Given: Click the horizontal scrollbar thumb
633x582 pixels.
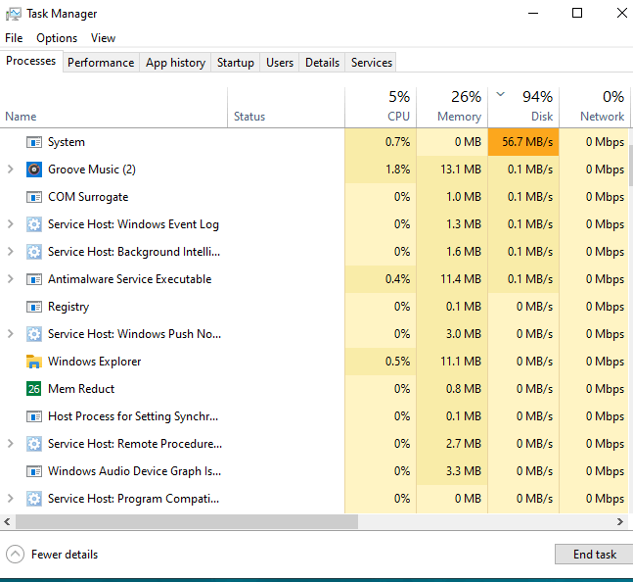Looking at the screenshot, I should click(x=187, y=522).
